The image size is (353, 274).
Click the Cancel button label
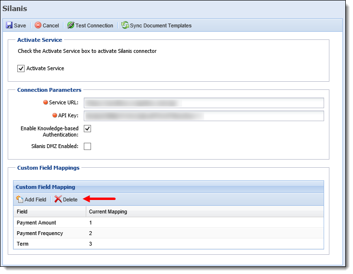click(x=51, y=25)
